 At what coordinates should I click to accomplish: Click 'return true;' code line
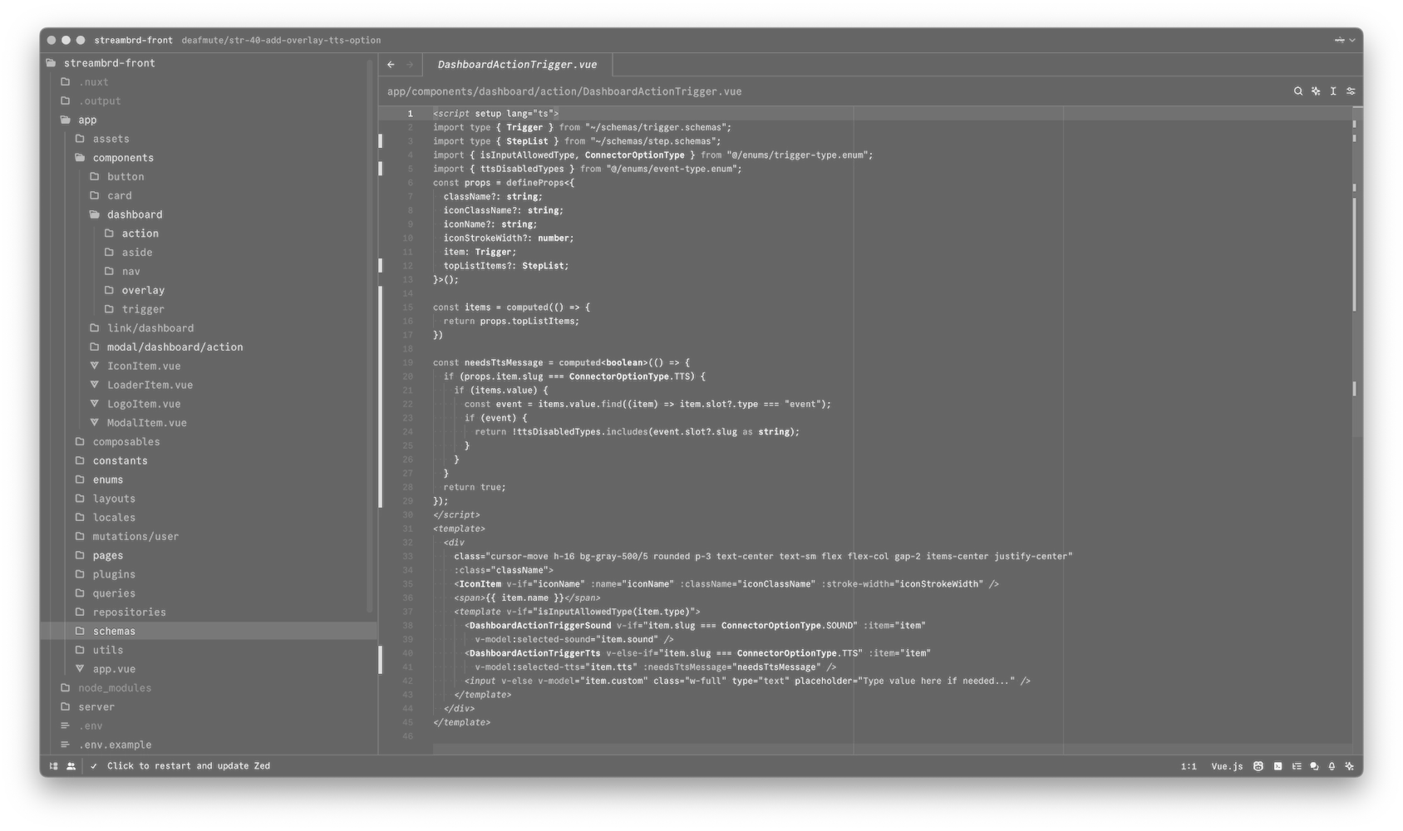pos(474,487)
